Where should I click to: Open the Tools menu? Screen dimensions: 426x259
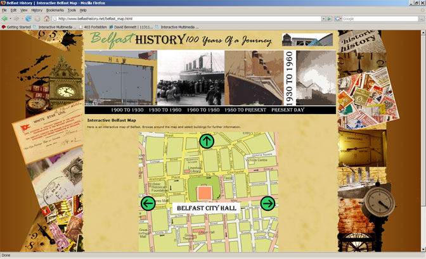72,10
